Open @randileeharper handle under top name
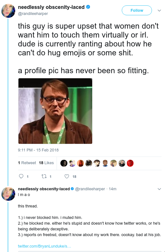 (x=33, y=14)
